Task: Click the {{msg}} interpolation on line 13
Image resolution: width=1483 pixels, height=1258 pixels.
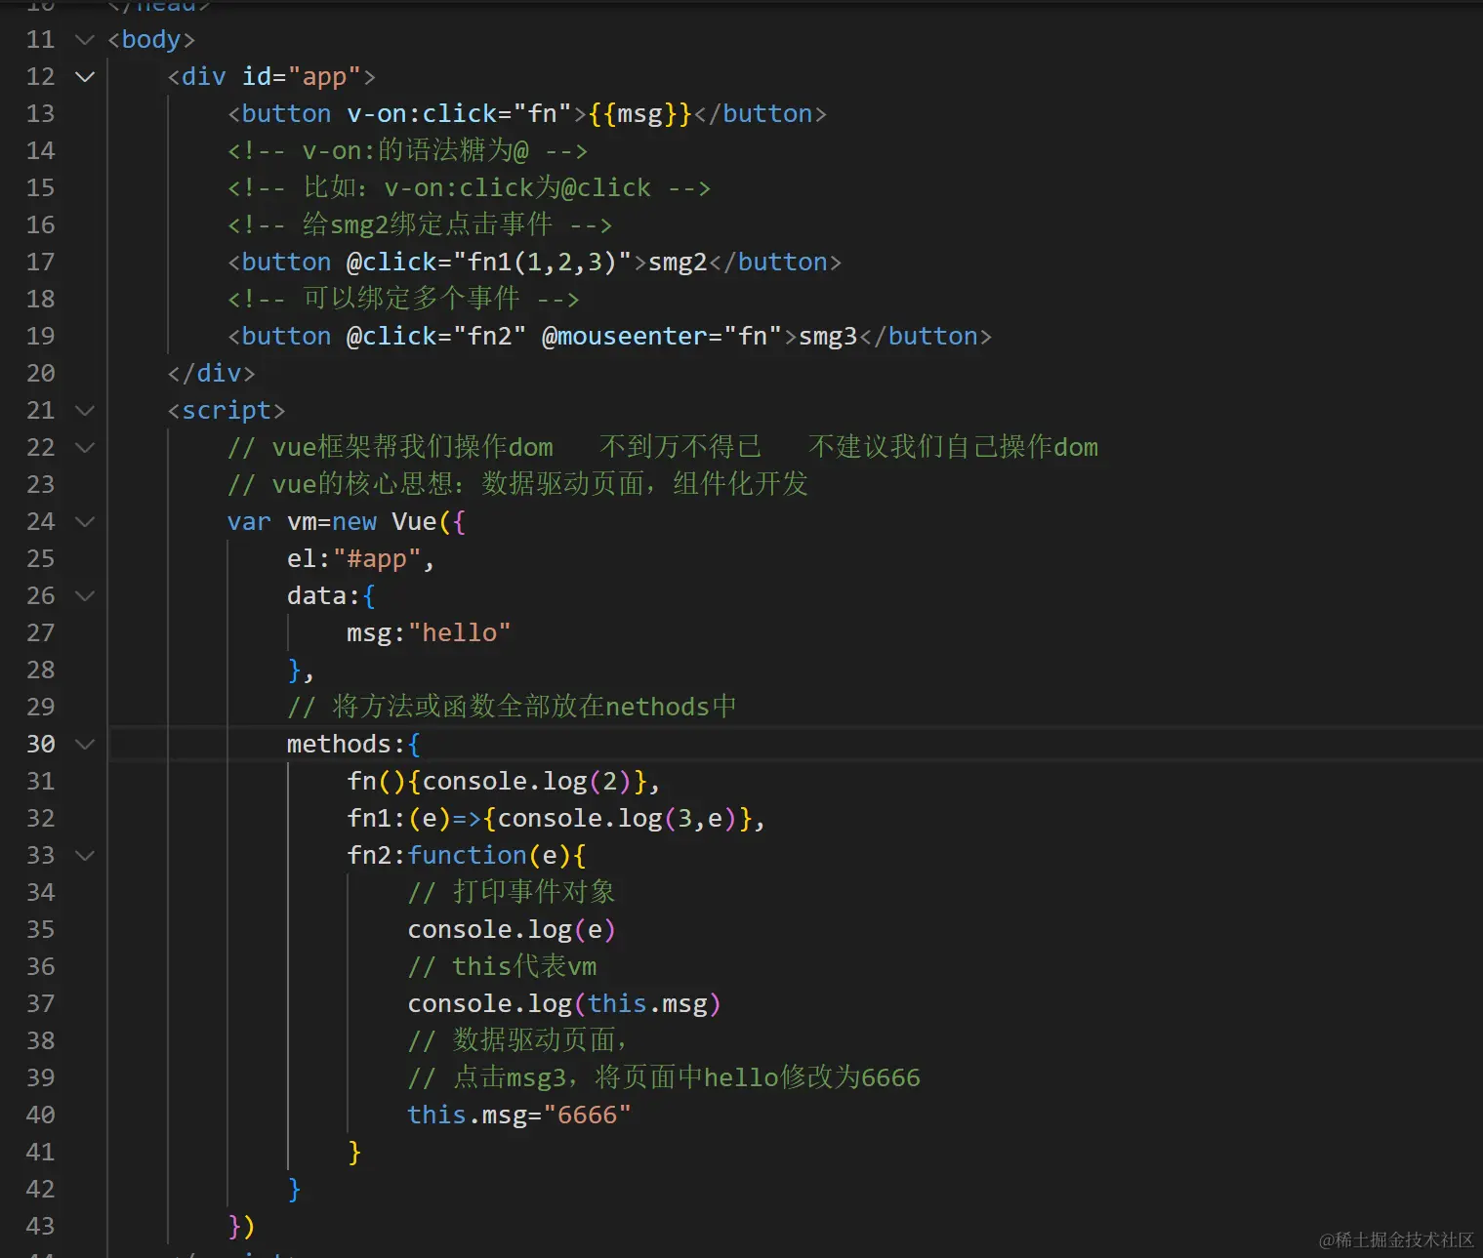Action: click(640, 114)
